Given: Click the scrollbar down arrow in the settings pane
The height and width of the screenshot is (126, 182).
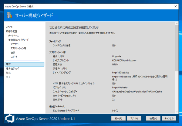Looking at the screenshot, I should click(x=177, y=112).
